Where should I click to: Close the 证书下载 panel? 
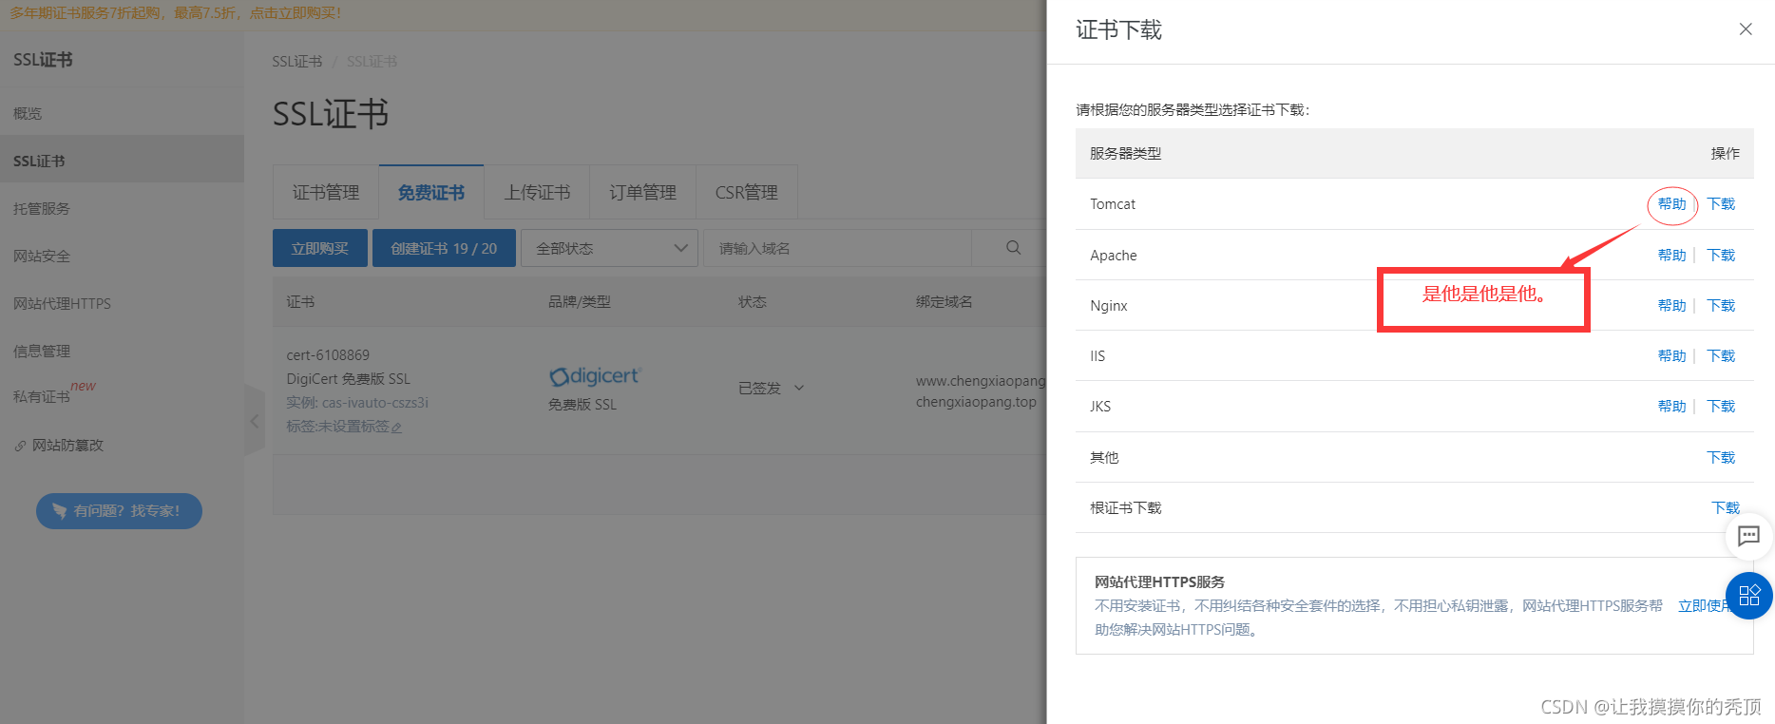click(x=1746, y=29)
